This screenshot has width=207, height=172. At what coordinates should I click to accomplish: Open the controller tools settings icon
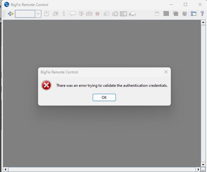[194, 14]
